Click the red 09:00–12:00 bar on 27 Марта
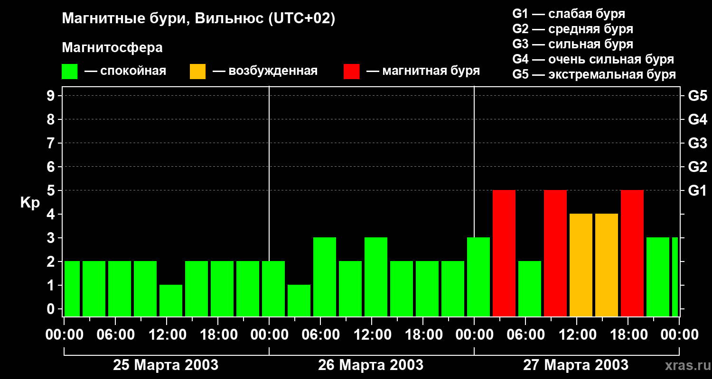 click(x=555, y=253)
